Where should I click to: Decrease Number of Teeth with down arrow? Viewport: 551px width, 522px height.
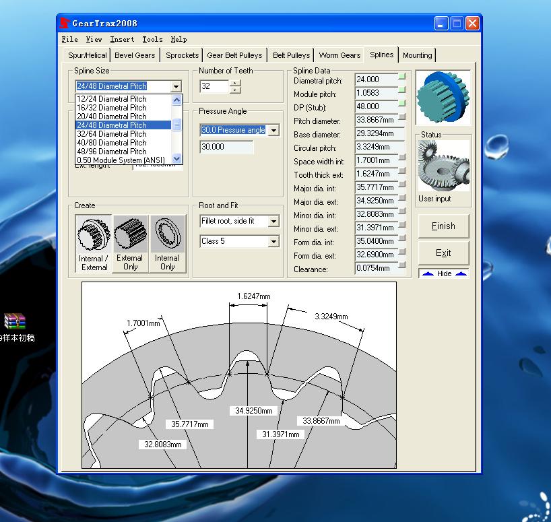pyautogui.click(x=235, y=90)
